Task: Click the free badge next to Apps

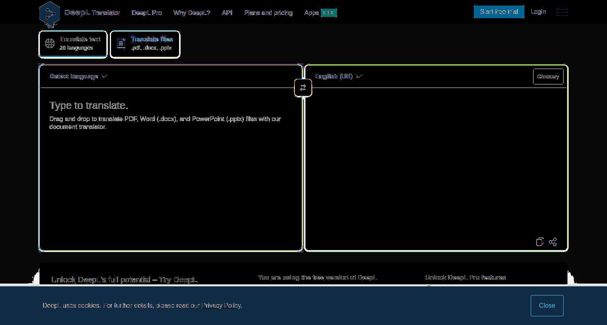Action: click(329, 13)
